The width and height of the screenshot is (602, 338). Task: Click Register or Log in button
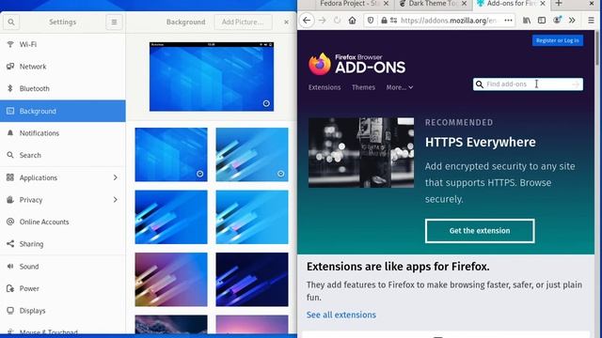point(558,40)
